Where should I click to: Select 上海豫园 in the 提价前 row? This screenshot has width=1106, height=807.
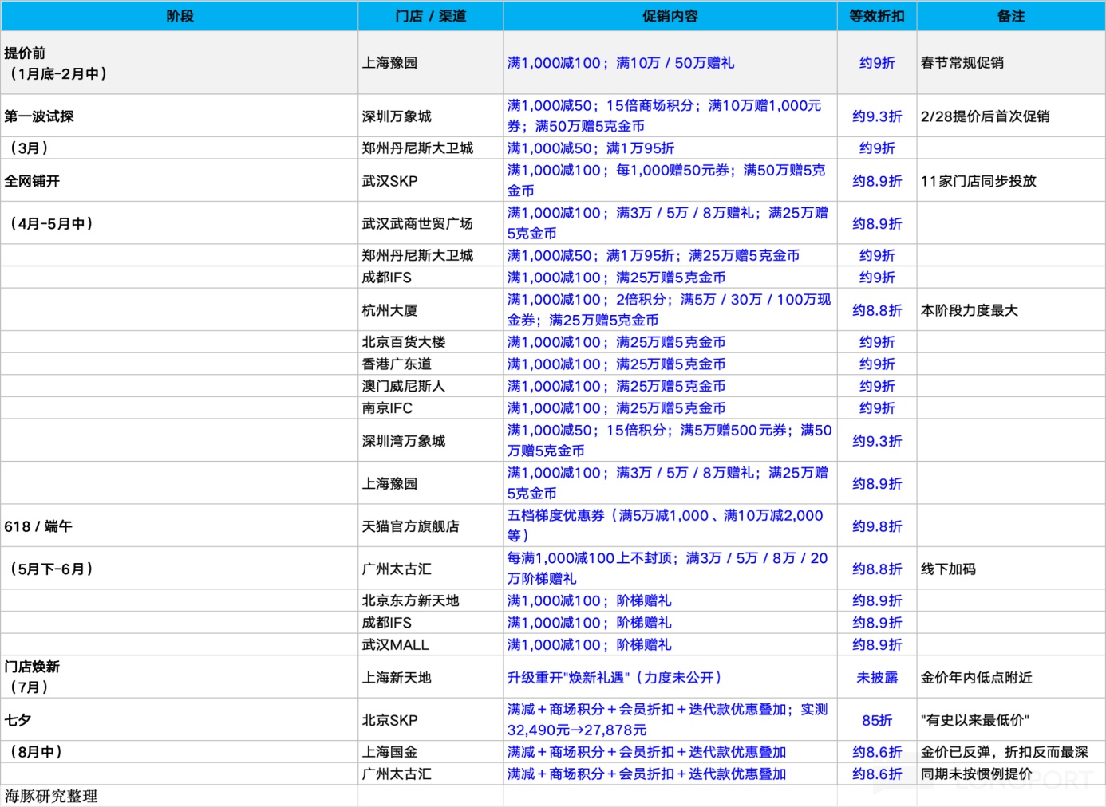[x=431, y=63]
